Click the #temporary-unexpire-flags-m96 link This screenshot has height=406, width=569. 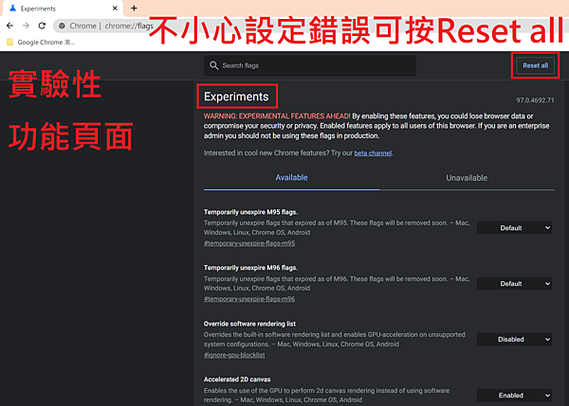[x=249, y=299]
